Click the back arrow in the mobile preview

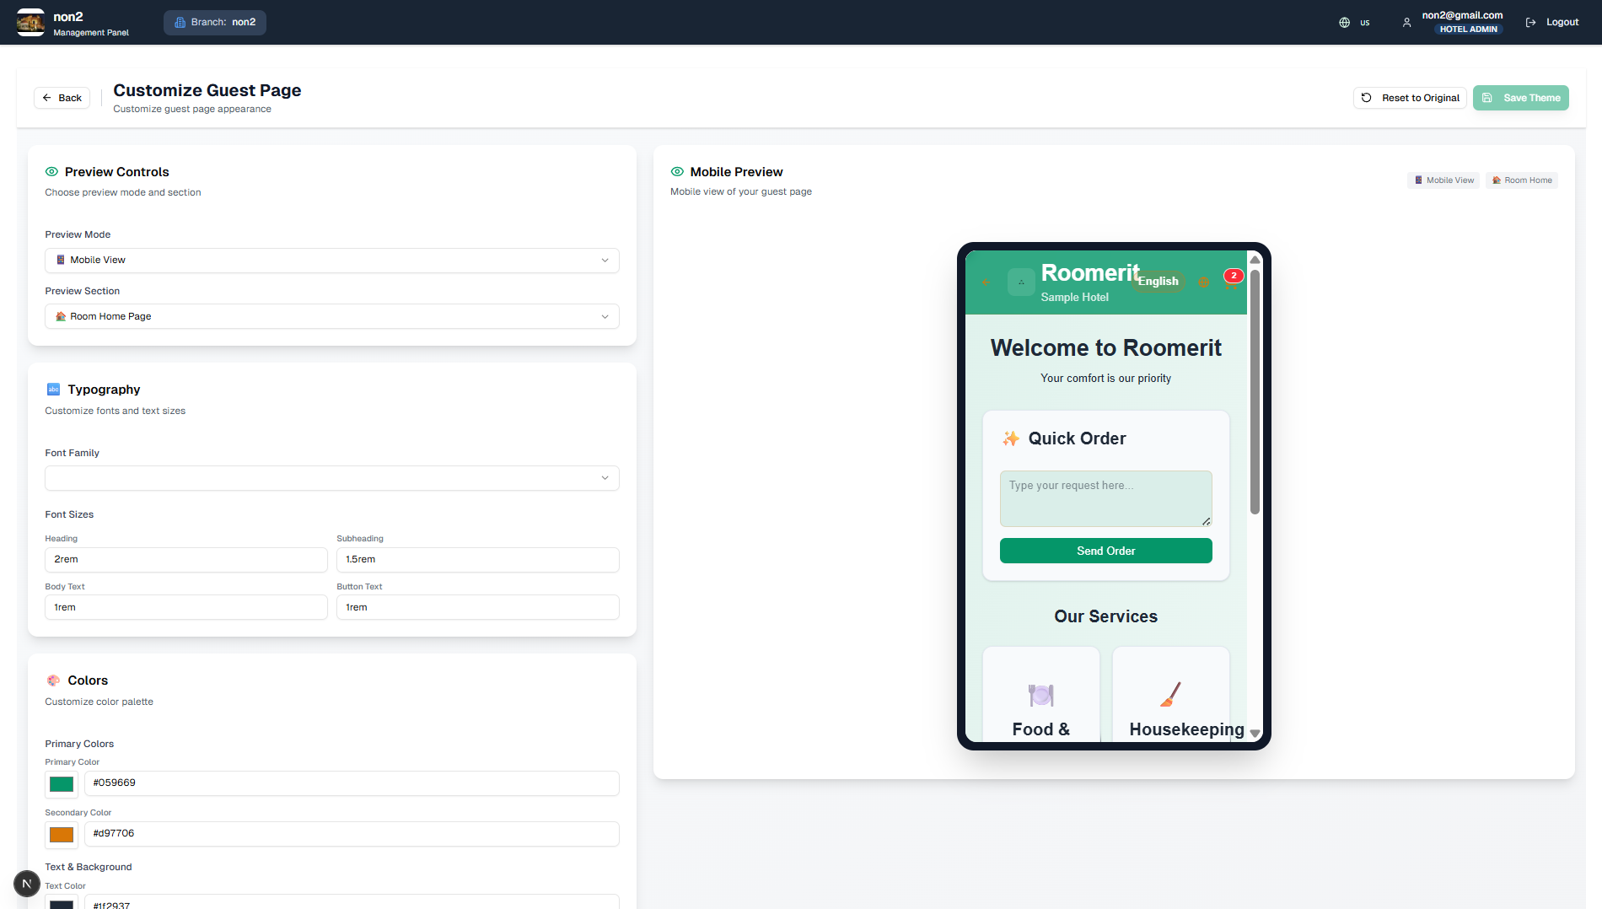tap(986, 282)
